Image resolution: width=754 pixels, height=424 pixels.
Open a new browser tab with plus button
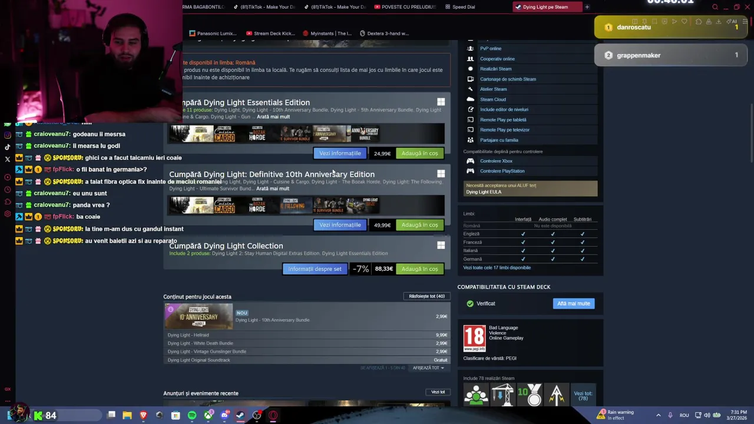[587, 7]
